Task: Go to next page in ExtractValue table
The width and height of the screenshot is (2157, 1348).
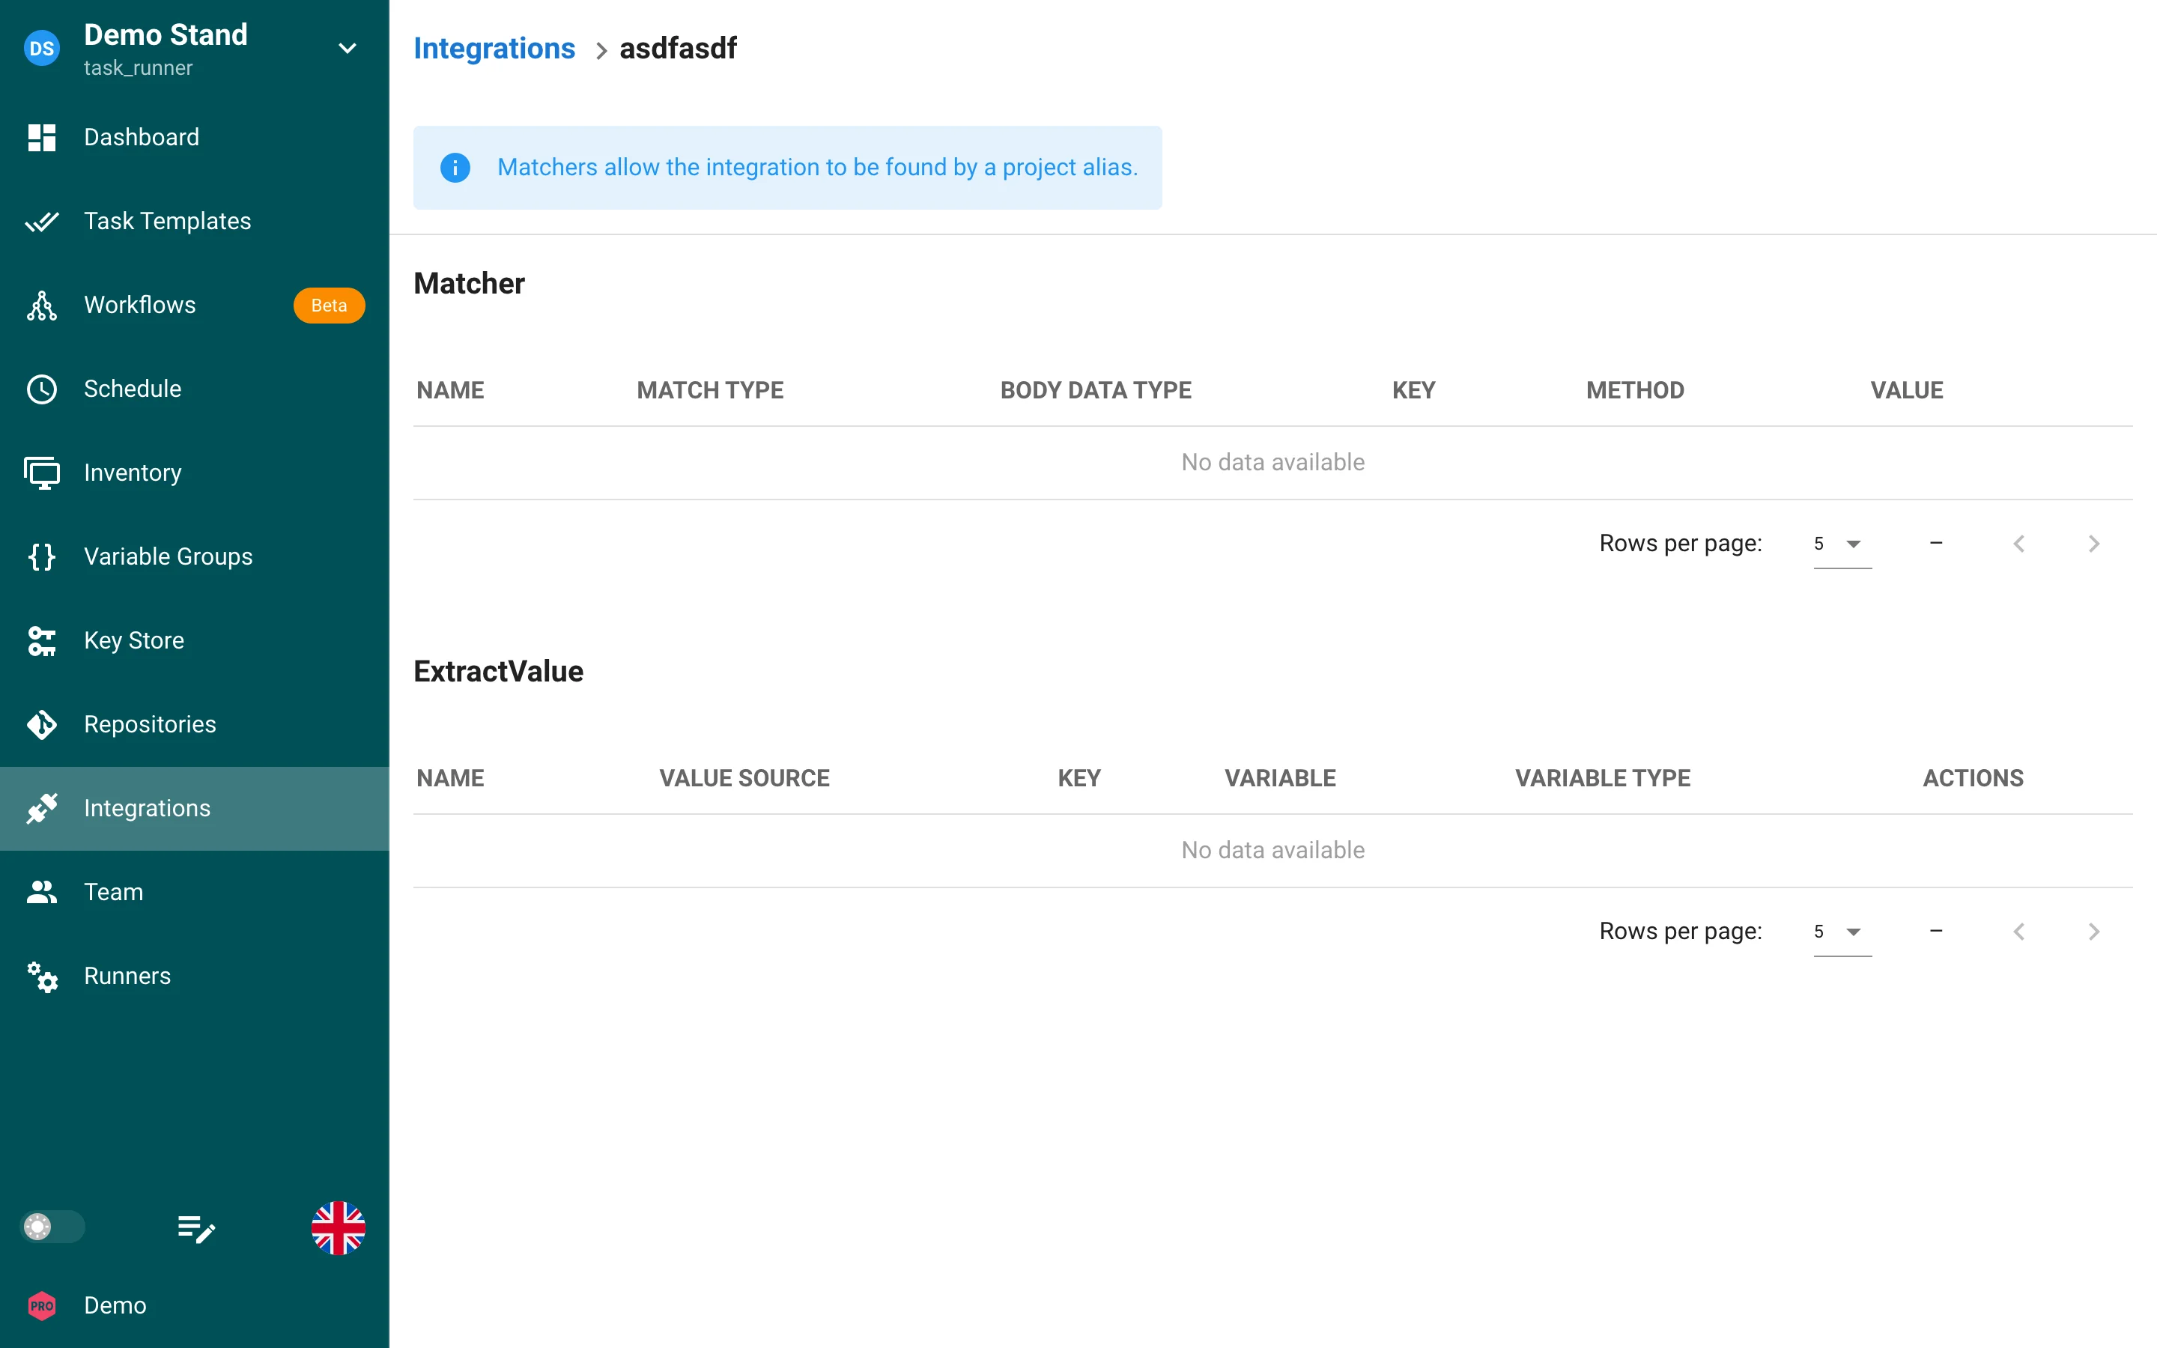Action: 2094,932
